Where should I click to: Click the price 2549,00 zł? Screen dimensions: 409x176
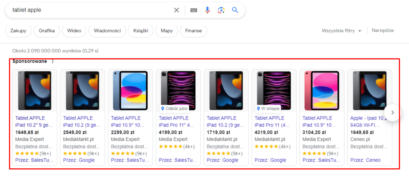(x=75, y=132)
